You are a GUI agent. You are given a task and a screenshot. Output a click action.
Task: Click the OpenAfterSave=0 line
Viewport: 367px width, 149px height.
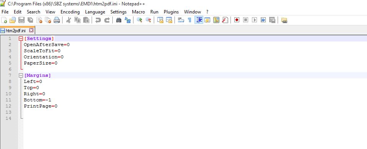tap(47, 45)
